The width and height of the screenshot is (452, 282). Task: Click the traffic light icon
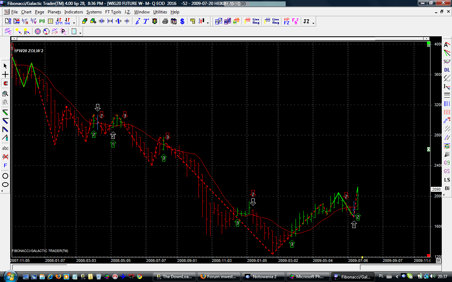(x=155, y=22)
